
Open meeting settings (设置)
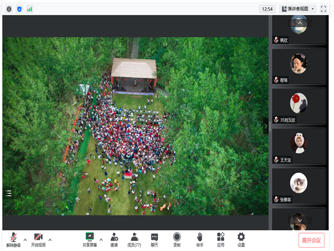pyautogui.click(x=241, y=239)
